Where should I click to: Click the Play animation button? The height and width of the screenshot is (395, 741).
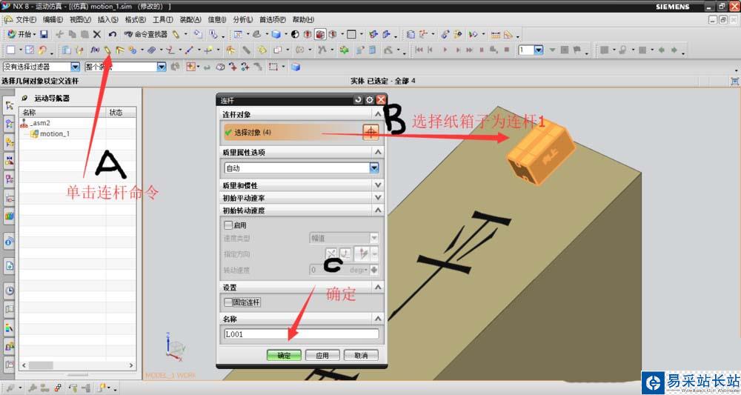coord(445,50)
